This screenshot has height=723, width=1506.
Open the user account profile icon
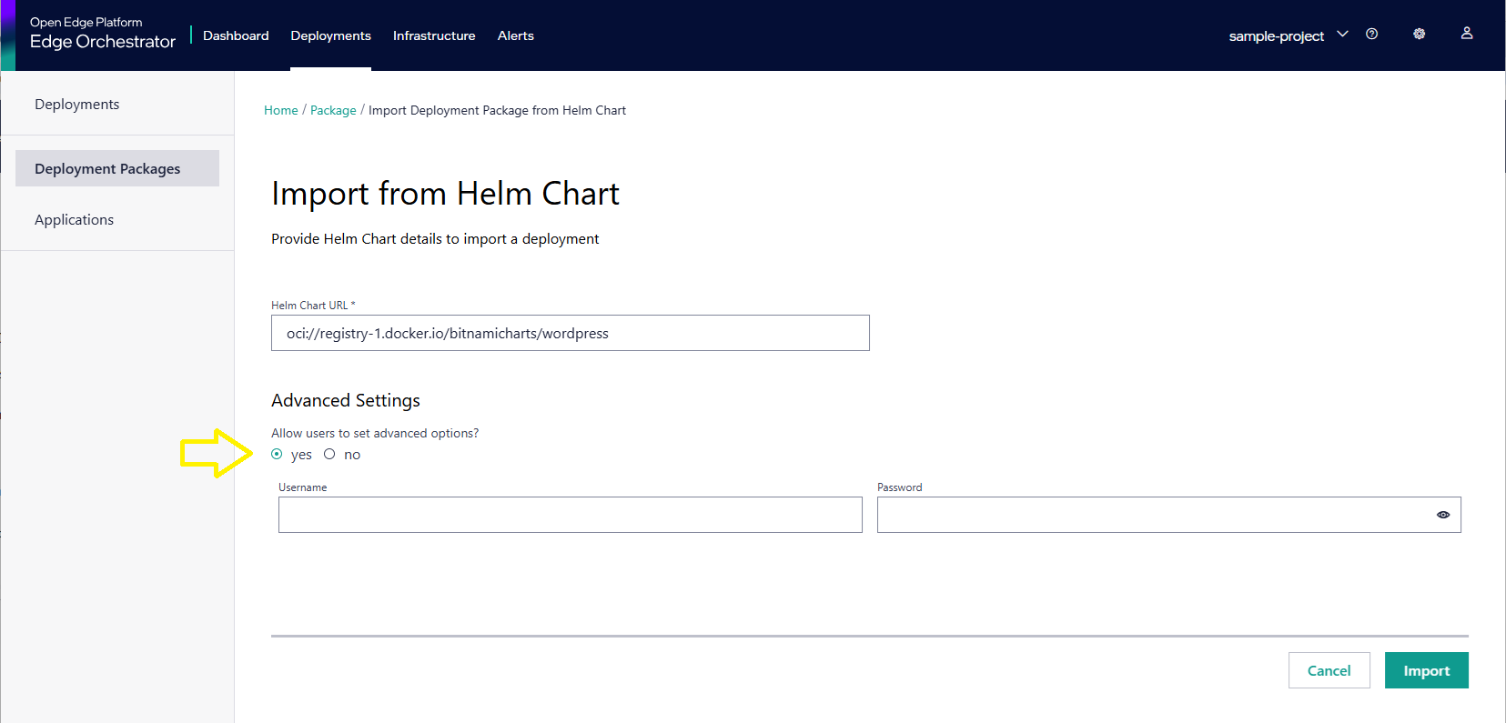coord(1466,34)
